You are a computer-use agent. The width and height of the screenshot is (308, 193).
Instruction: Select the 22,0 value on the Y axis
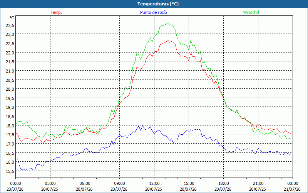pos(10,52)
